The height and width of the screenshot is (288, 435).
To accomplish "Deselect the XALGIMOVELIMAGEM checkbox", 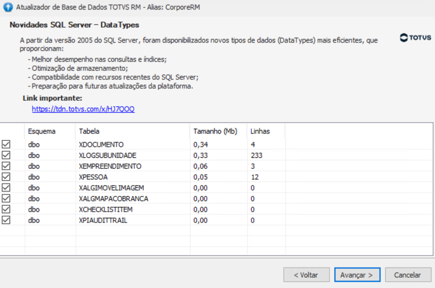I will tap(6, 188).
